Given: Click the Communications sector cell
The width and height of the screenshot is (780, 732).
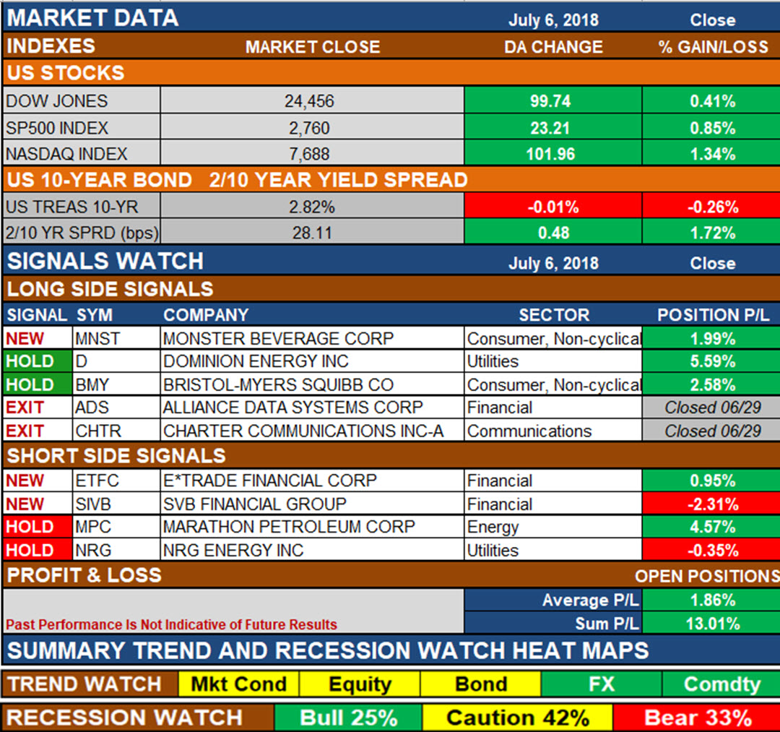Looking at the screenshot, I should (552, 431).
